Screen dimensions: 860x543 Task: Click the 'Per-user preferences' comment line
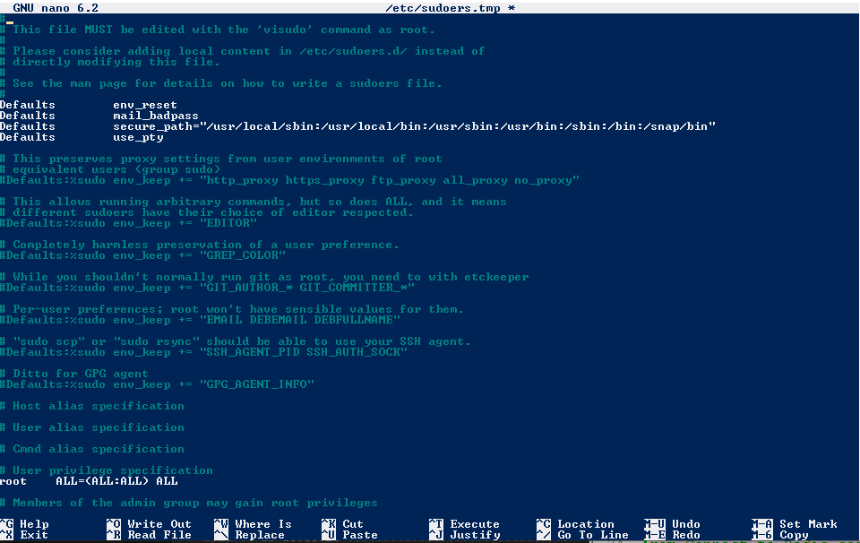[x=232, y=309]
